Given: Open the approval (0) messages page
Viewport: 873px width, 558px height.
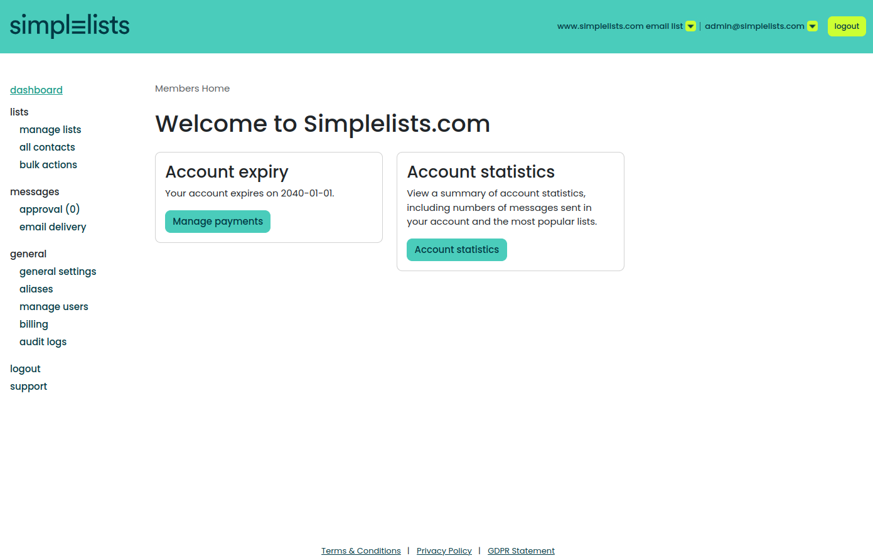Looking at the screenshot, I should click(50, 209).
